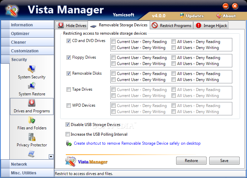Select the Removable Storage Devices tab
Screen dimensions: 247x178
pyautogui.click(x=119, y=25)
